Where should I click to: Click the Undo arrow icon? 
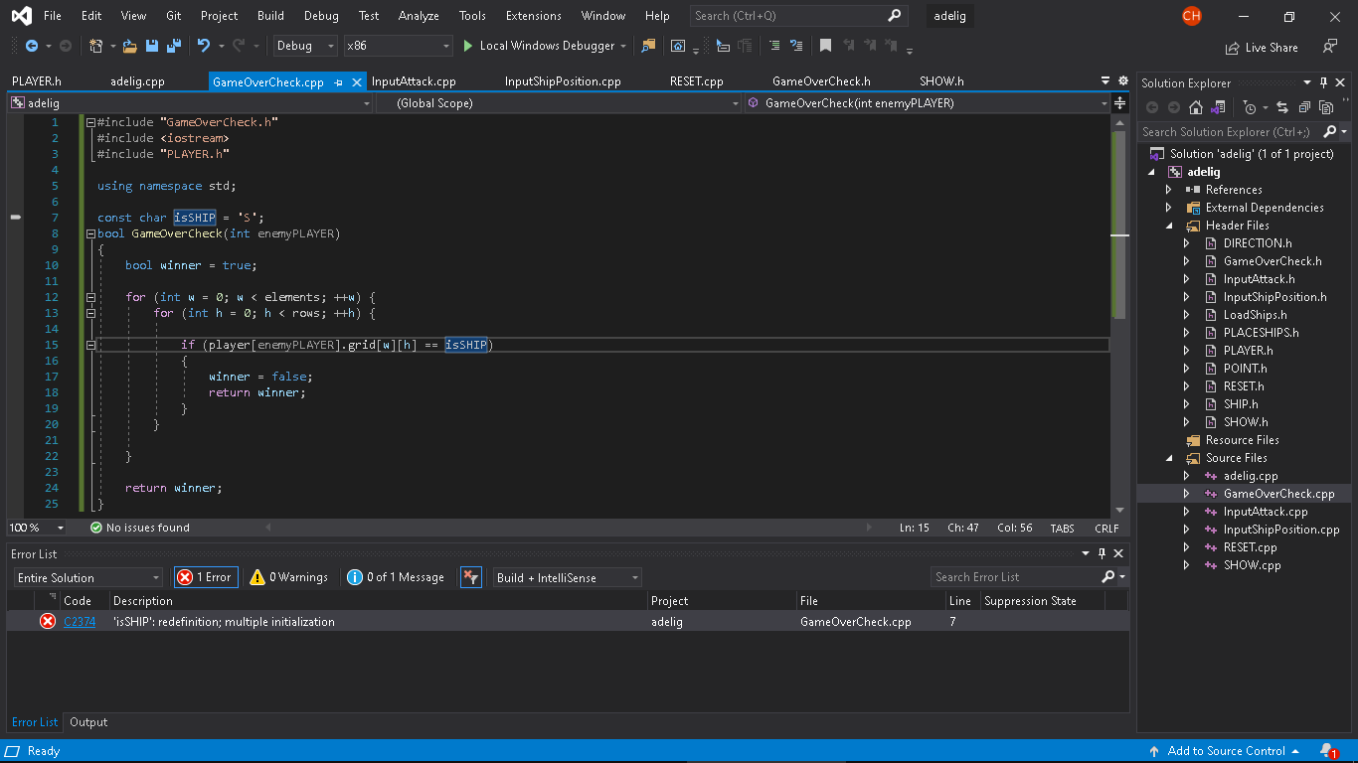[x=204, y=46]
